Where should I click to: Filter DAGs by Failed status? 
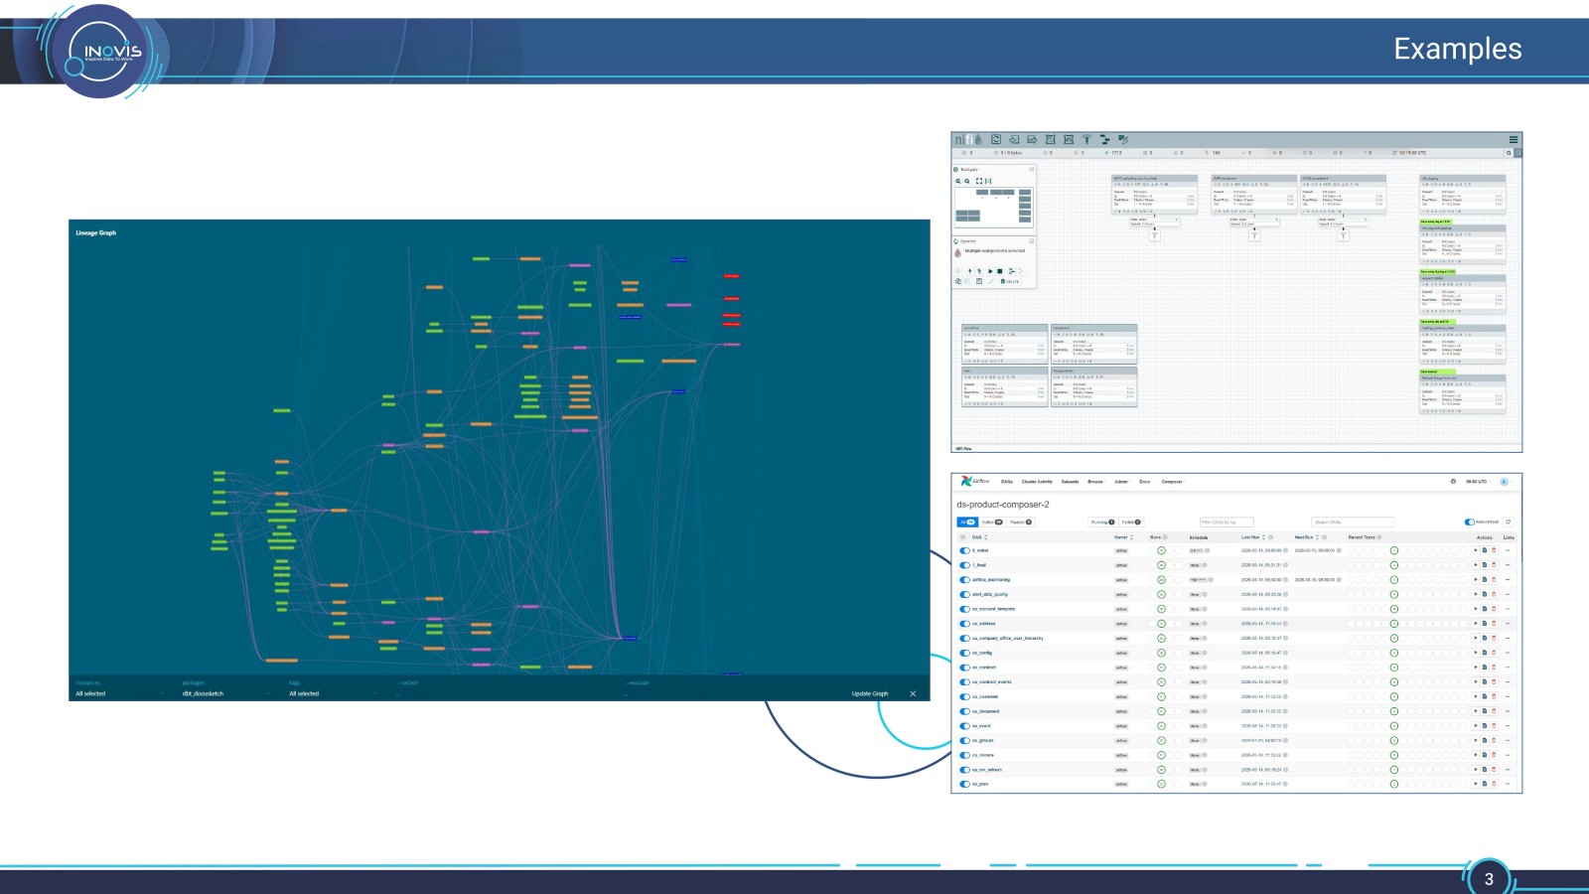coord(1131,521)
